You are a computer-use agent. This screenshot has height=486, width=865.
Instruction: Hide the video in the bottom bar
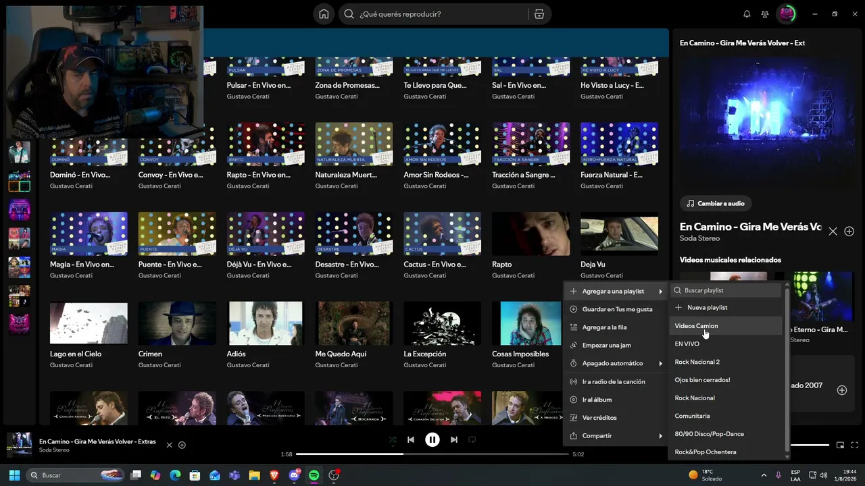pos(170,445)
